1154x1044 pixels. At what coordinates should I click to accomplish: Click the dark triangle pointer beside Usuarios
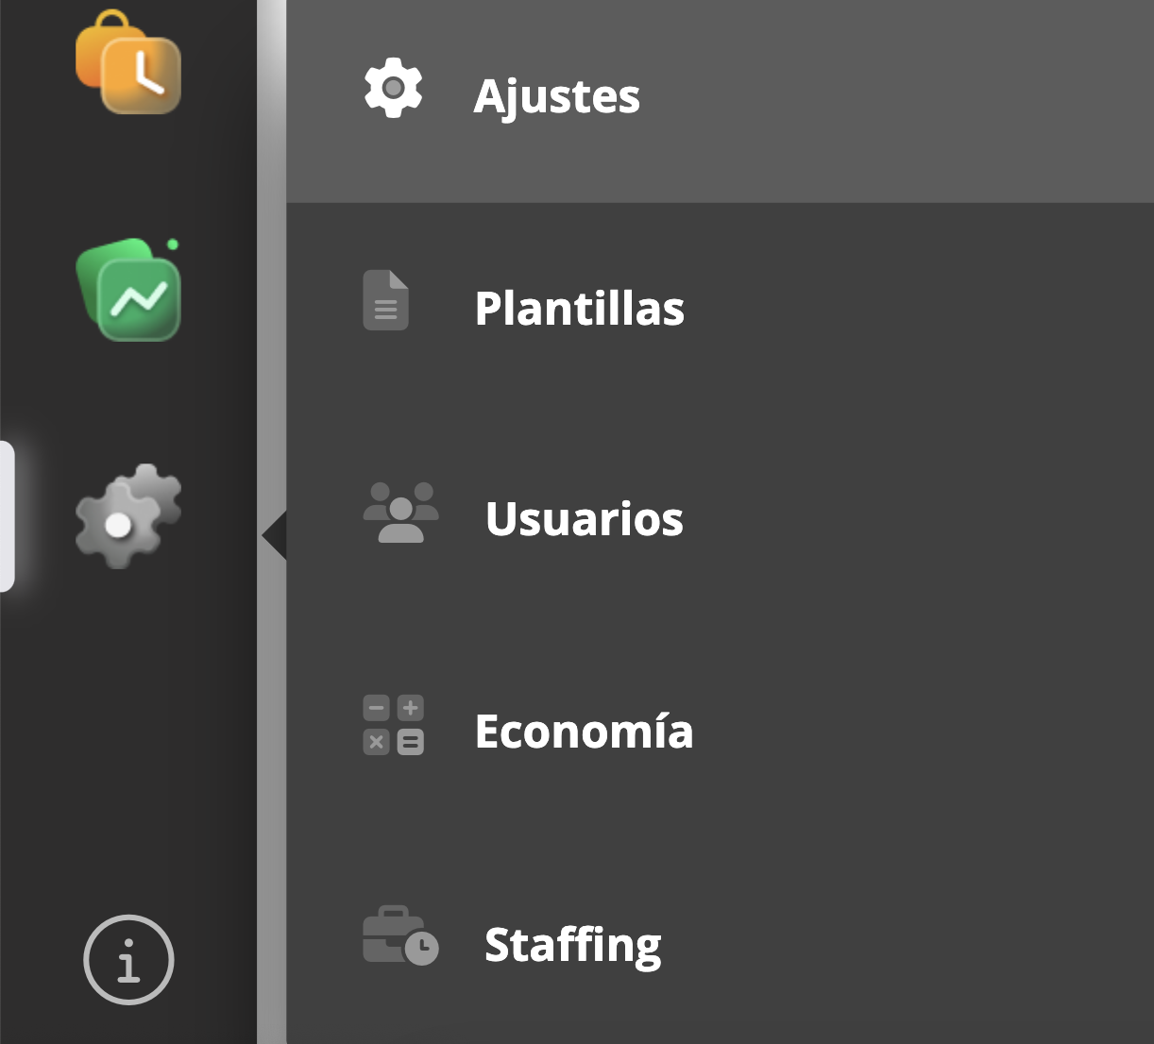click(x=275, y=536)
